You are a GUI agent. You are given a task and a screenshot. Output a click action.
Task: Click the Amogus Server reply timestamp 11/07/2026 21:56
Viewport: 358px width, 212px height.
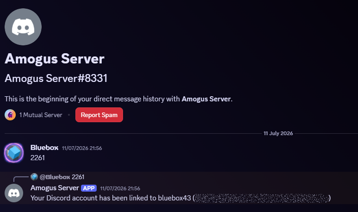[120, 188]
